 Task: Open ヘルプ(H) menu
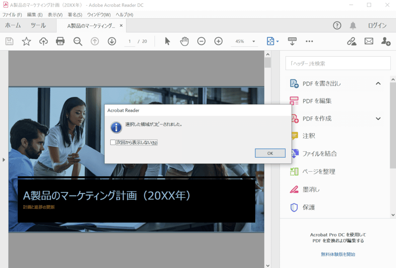click(125, 15)
